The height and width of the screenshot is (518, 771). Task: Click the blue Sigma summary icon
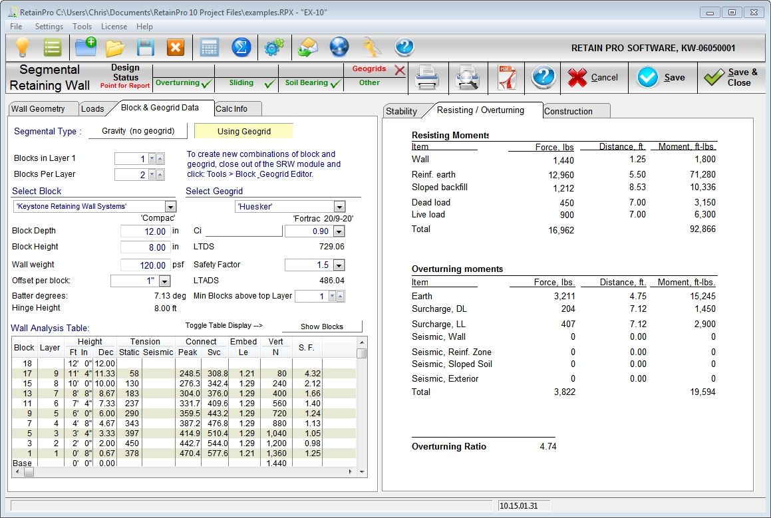coord(241,47)
